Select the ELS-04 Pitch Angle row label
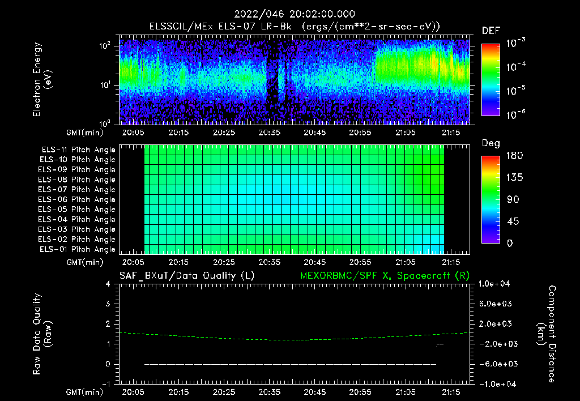The height and width of the screenshot is (401, 580). click(x=76, y=219)
